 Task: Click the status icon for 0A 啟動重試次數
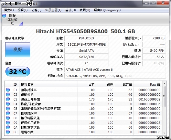8,127
